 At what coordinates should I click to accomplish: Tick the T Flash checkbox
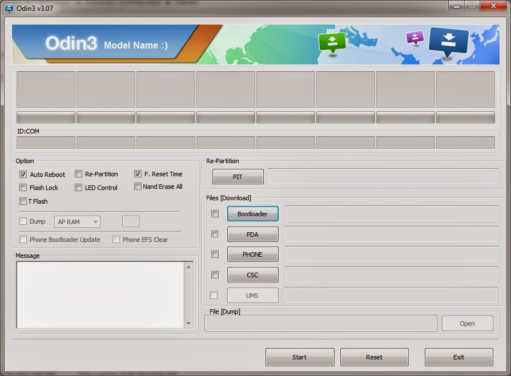click(23, 201)
